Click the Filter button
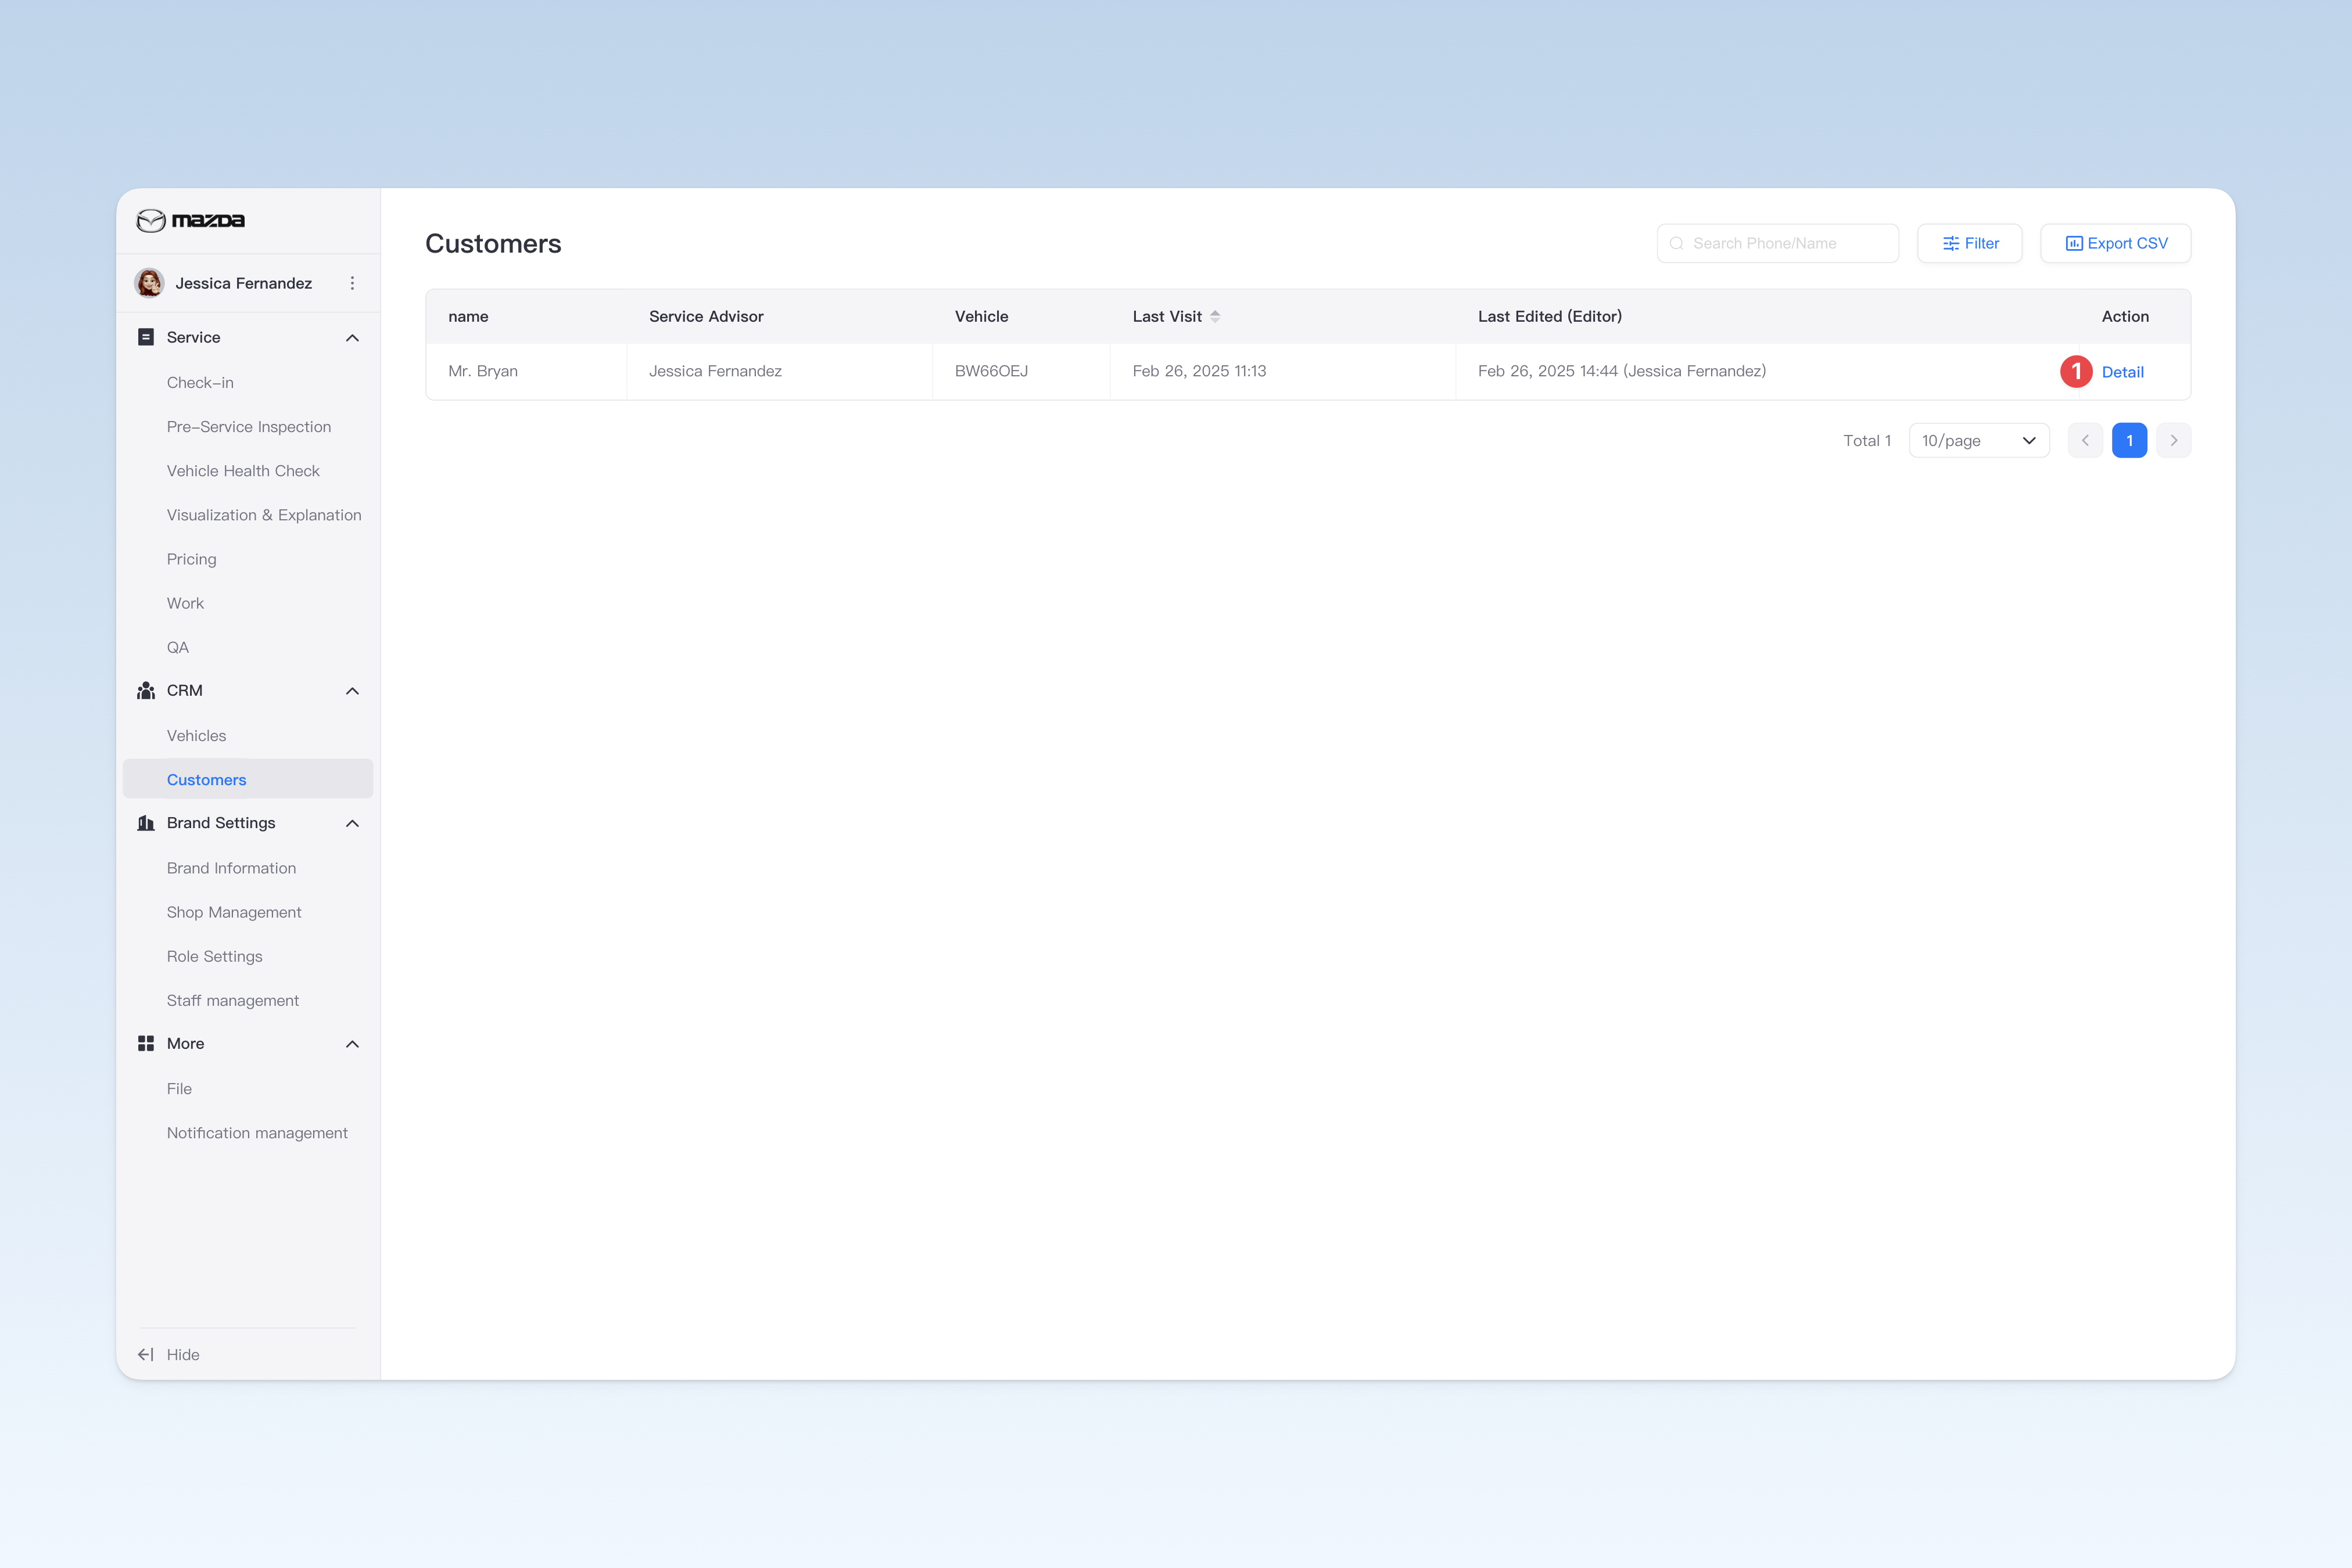The height and width of the screenshot is (1568, 2352). coord(1970,243)
